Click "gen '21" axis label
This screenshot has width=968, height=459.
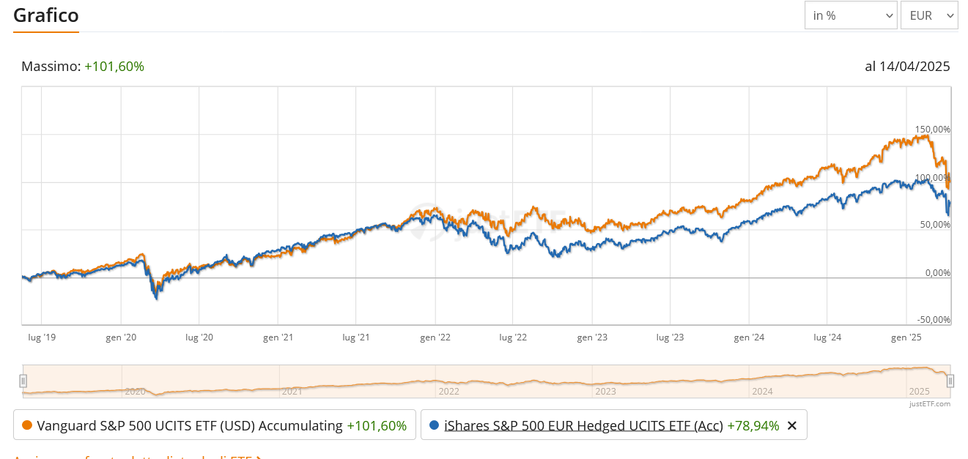[278, 337]
